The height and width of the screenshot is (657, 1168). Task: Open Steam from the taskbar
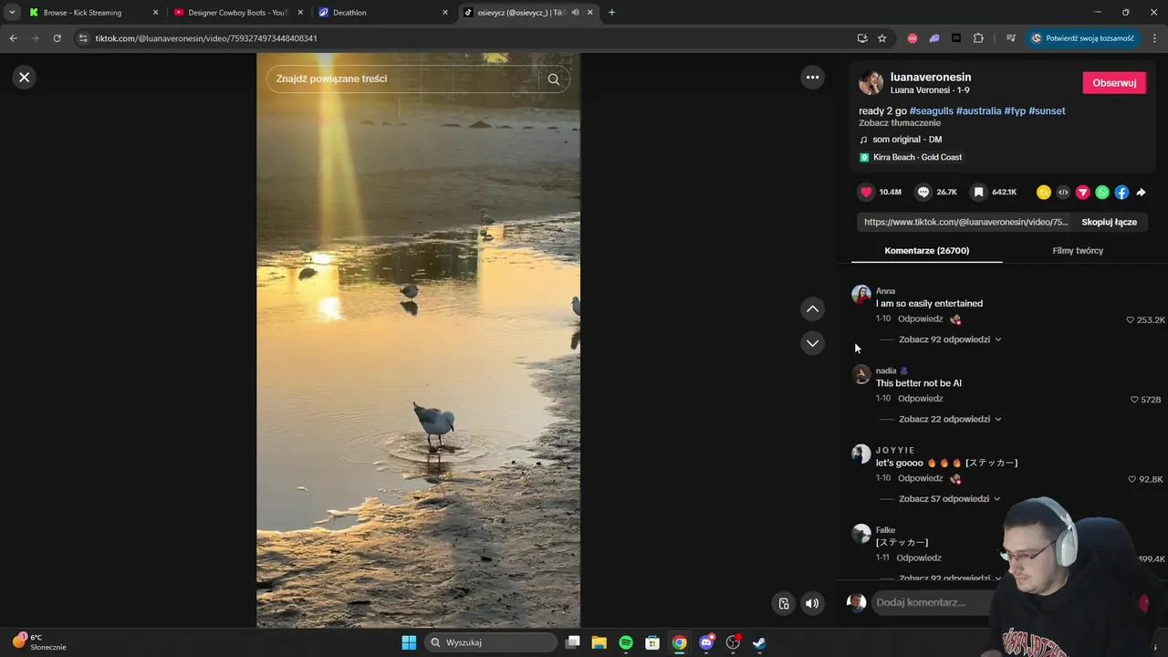click(x=759, y=642)
